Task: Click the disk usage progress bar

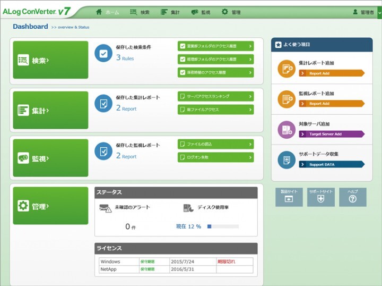Action: pyautogui.click(x=223, y=226)
